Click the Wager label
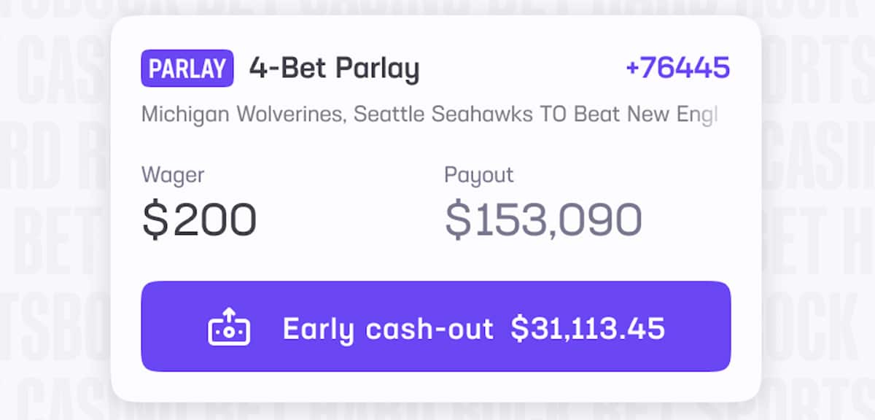The height and width of the screenshot is (420, 875). (x=173, y=175)
